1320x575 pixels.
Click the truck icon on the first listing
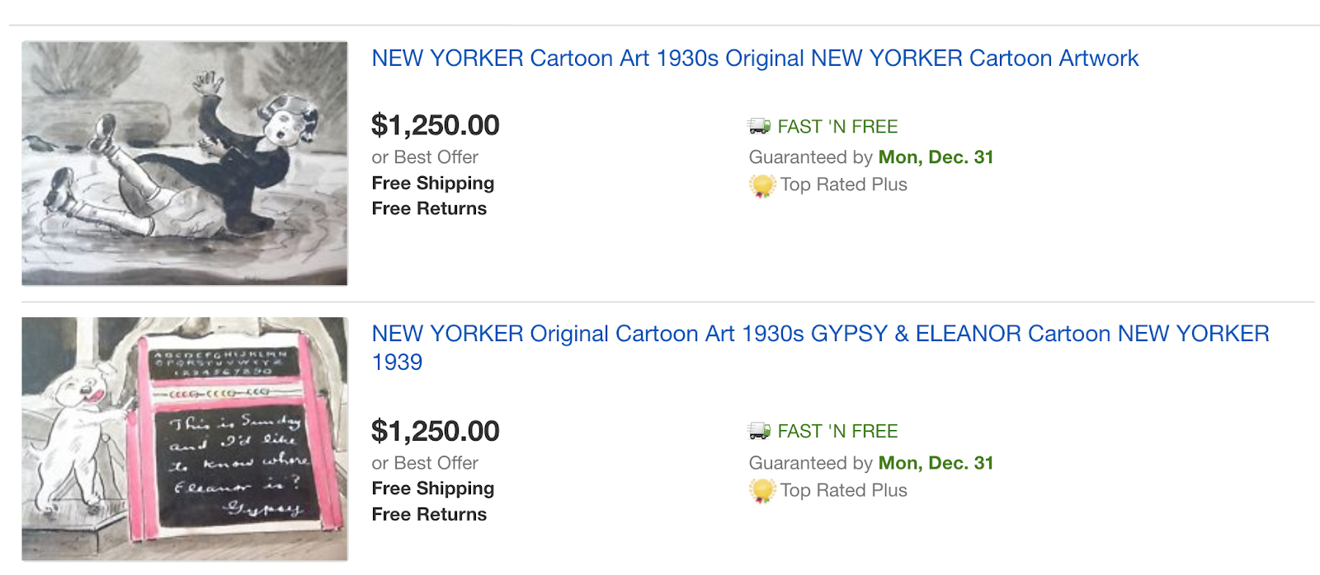(x=759, y=126)
